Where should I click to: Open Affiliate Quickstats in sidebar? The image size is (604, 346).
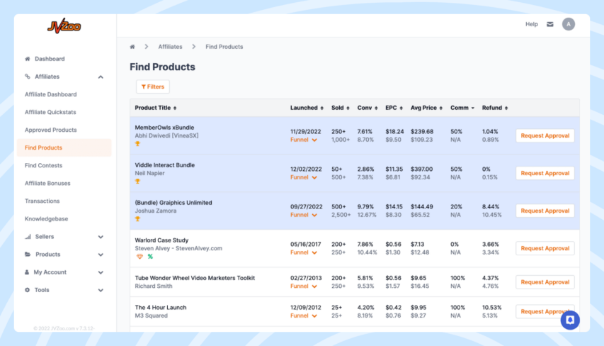(50, 112)
